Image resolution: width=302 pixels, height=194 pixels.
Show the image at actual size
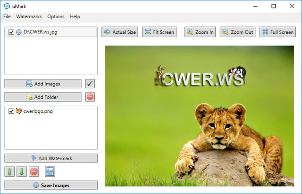click(x=120, y=32)
